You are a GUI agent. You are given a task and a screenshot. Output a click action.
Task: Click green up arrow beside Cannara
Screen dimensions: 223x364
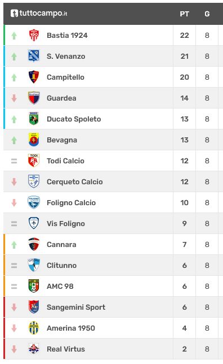[14, 244]
